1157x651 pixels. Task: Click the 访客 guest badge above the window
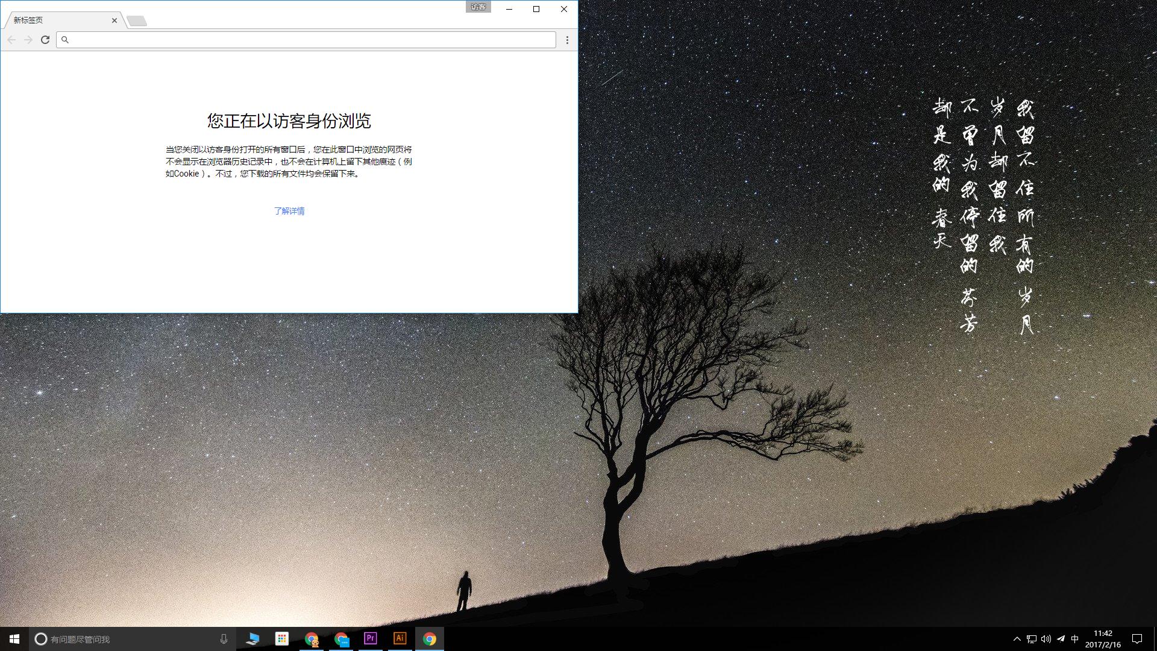[x=478, y=7]
